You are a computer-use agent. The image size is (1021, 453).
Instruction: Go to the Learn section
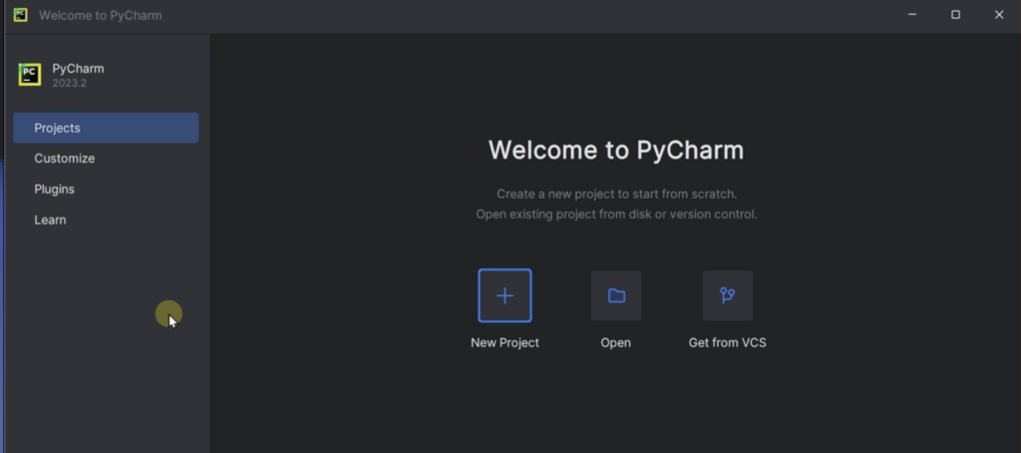pos(50,220)
